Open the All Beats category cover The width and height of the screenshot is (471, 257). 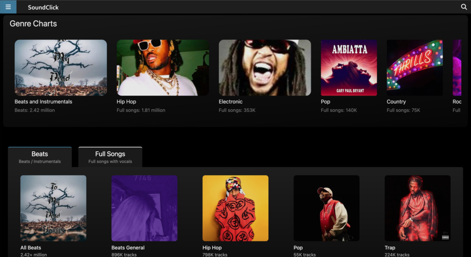pyautogui.click(x=53, y=208)
